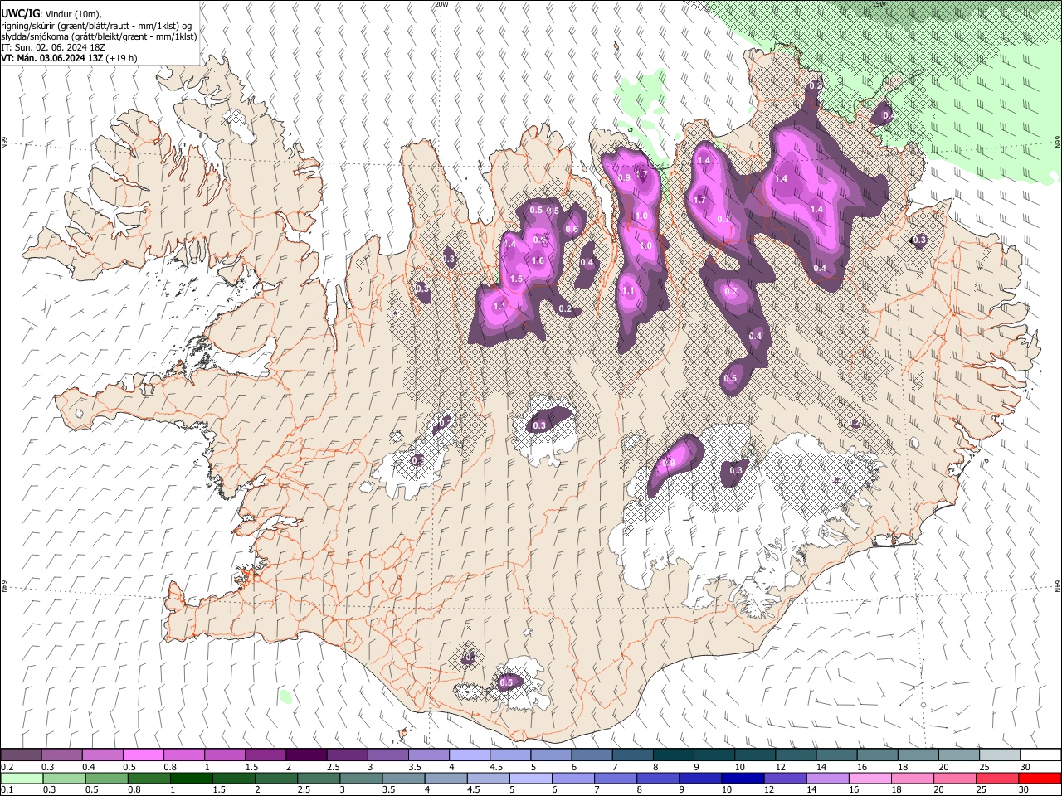Click the 1.5 precipitation value on map
This screenshot has height=796, width=1062.
516,279
